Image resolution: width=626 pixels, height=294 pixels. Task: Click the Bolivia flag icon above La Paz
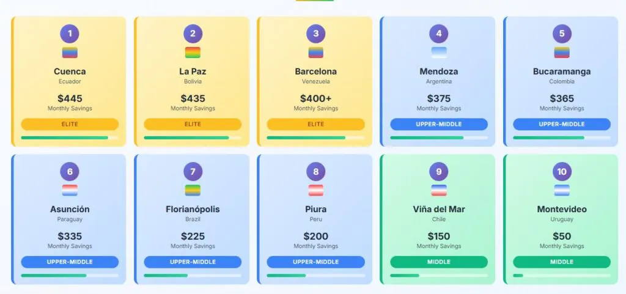193,53
